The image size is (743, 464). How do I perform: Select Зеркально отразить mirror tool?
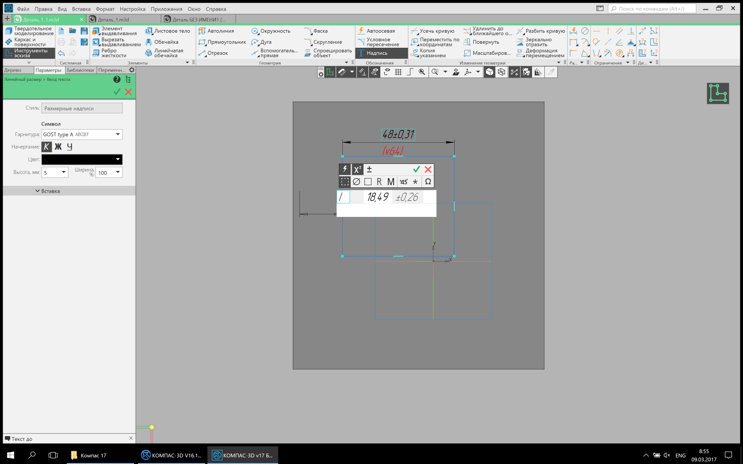pyautogui.click(x=534, y=42)
